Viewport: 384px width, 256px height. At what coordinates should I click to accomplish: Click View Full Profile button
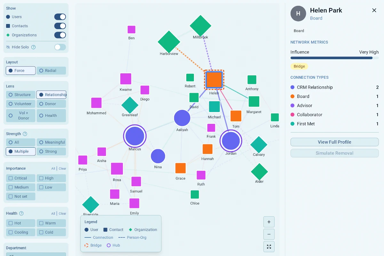point(334,142)
